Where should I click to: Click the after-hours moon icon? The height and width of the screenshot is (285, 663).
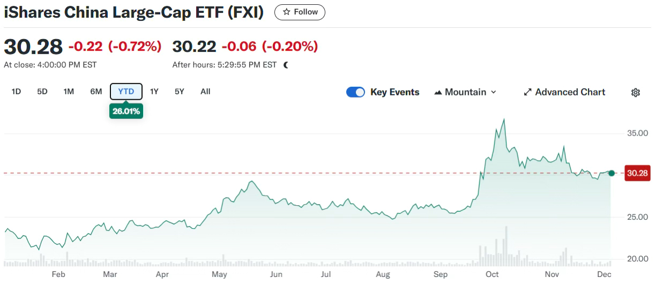(286, 65)
